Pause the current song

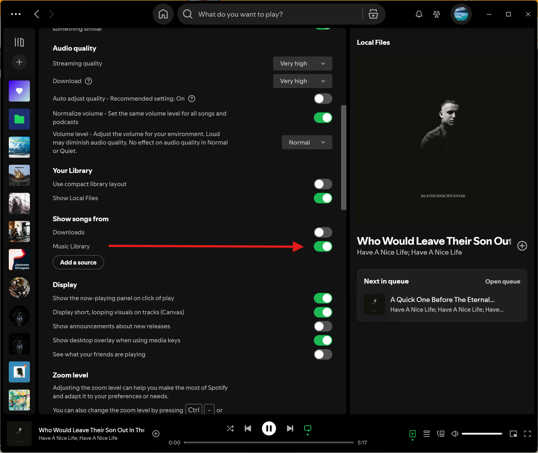tap(269, 429)
